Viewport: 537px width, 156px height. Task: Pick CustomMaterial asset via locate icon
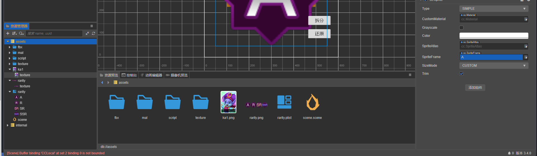(526, 19)
